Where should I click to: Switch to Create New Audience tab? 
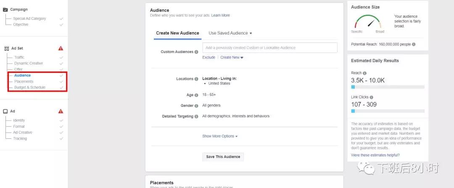pos(177,33)
